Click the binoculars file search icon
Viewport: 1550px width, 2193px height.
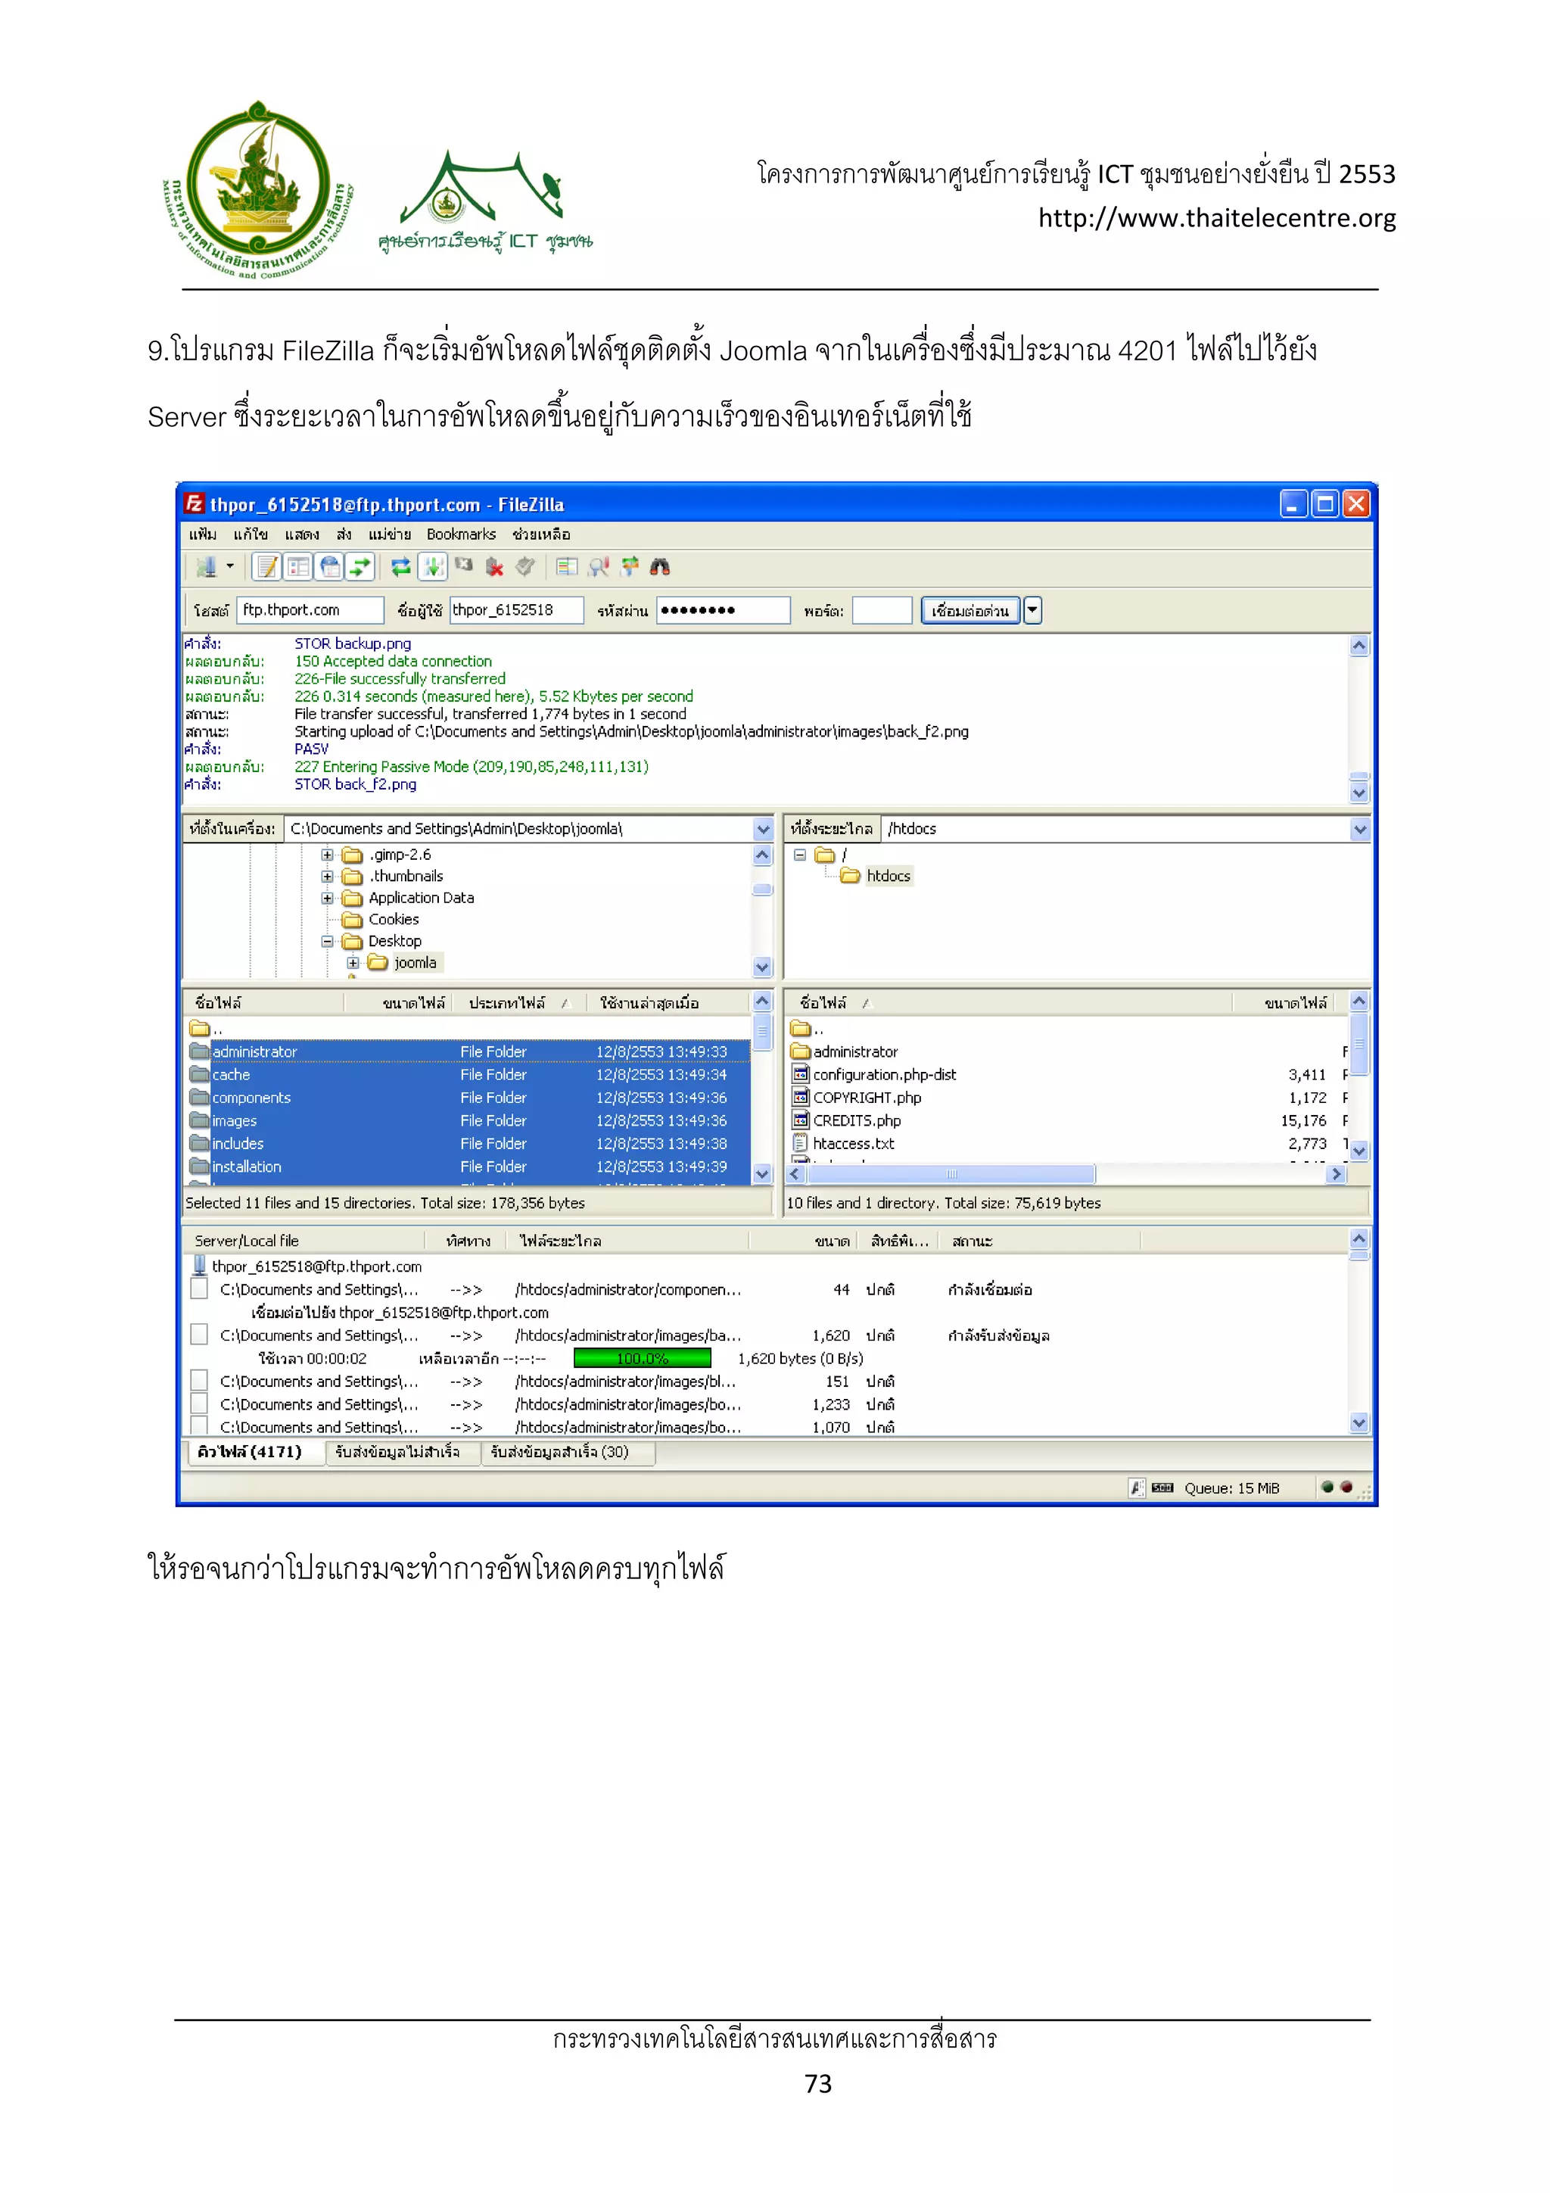coord(660,567)
